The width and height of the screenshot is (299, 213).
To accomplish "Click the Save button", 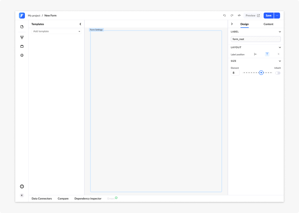I will (269, 16).
